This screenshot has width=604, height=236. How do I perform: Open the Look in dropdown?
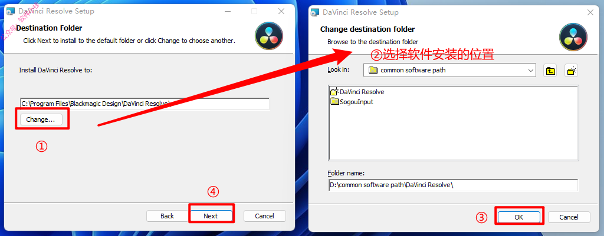[x=449, y=71]
